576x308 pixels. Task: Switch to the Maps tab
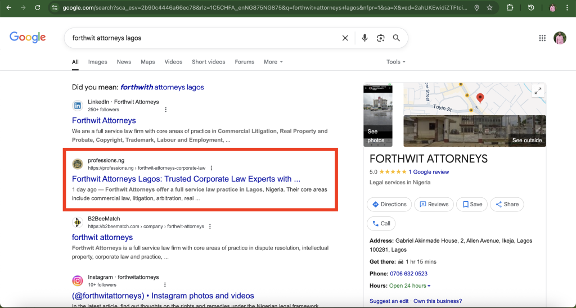coord(148,62)
